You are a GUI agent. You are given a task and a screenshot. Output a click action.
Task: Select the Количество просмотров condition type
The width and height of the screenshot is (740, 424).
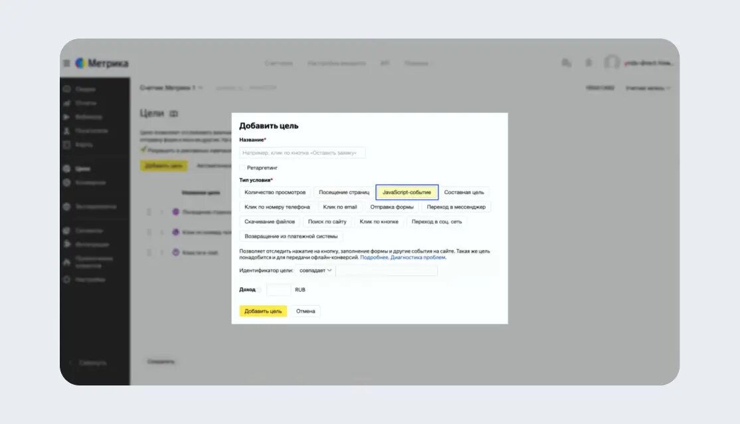[274, 192]
